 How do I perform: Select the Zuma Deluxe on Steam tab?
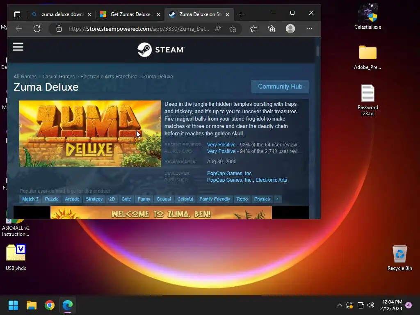click(x=199, y=14)
